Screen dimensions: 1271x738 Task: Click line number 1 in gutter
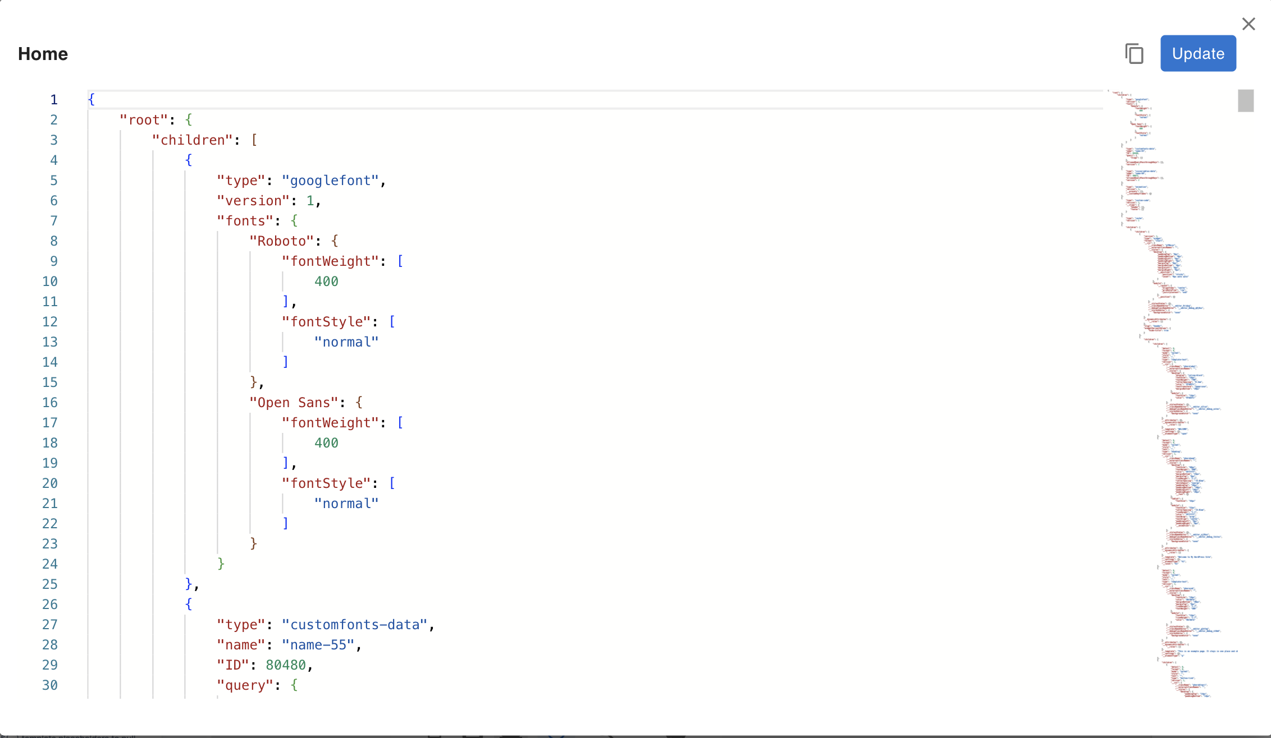54,100
